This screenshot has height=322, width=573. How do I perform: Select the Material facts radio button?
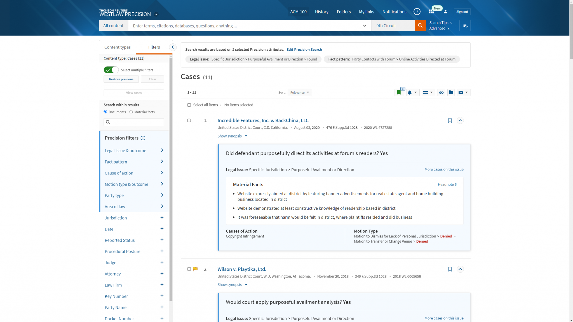pyautogui.click(x=131, y=112)
